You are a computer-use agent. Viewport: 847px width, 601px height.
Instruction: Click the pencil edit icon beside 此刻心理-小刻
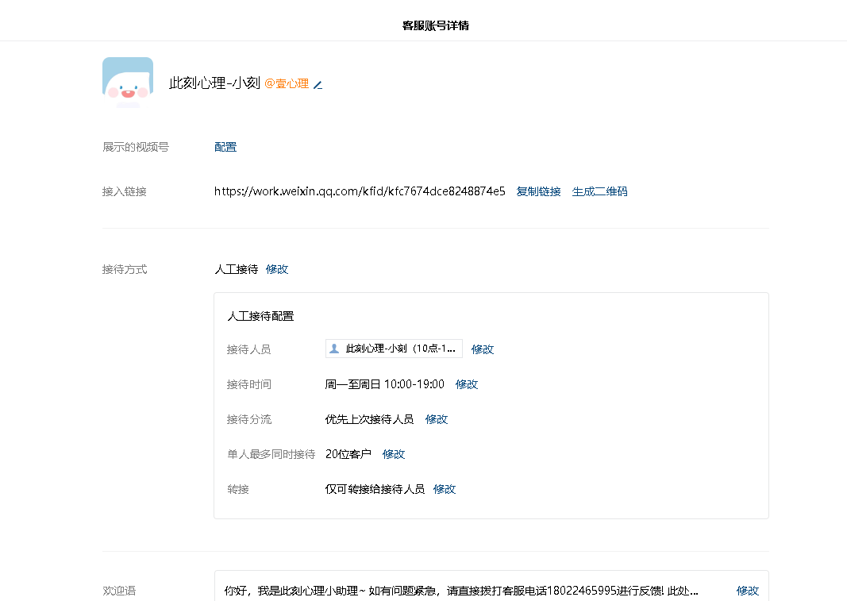[318, 85]
